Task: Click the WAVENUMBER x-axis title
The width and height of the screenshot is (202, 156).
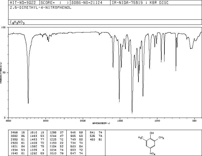Action: [101, 123]
